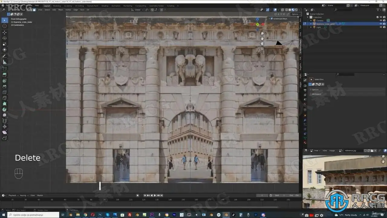Toggle Collection visibility eye icon

(381, 17)
